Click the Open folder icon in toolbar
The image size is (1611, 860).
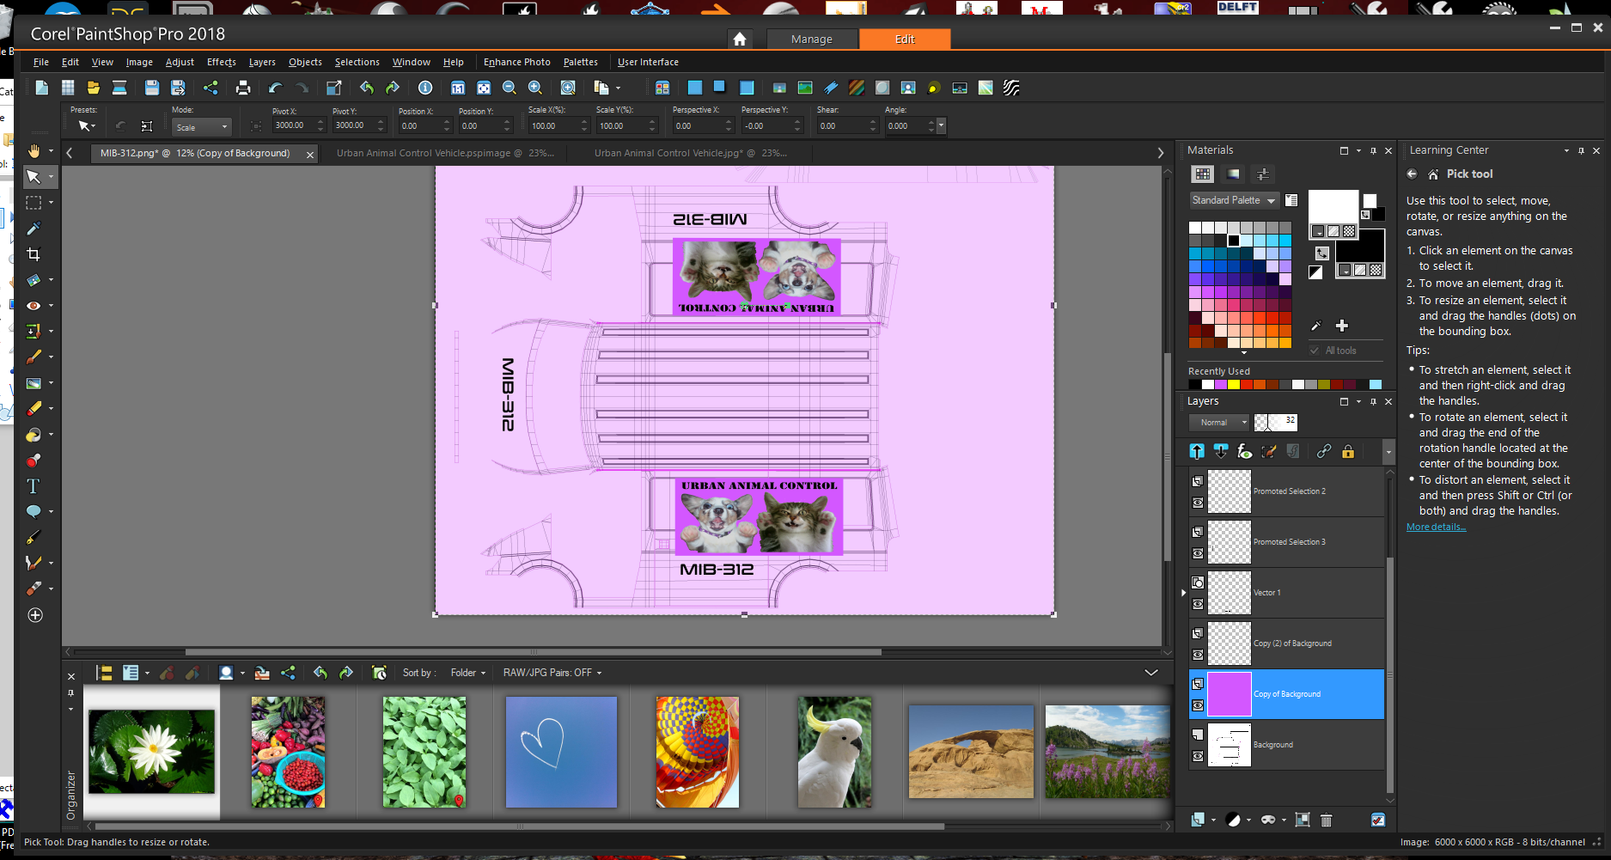94,88
